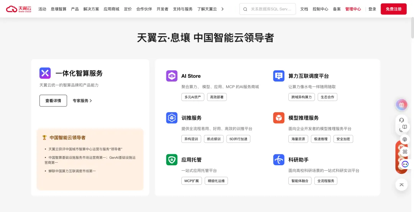Open the 定价 menu
This screenshot has width=414, height=212.
pos(128,9)
